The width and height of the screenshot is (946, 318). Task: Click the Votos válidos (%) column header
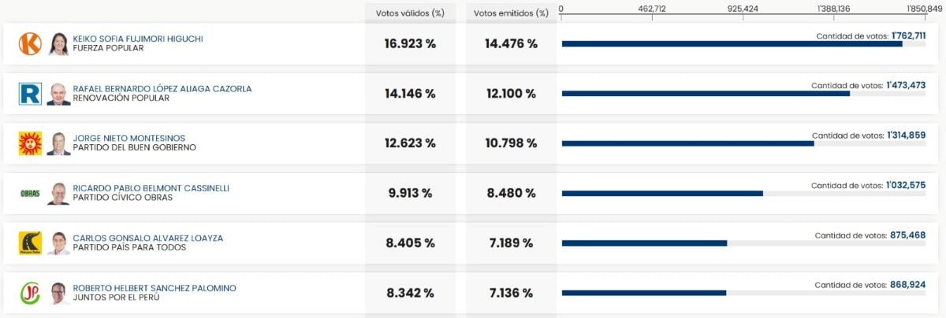(410, 13)
